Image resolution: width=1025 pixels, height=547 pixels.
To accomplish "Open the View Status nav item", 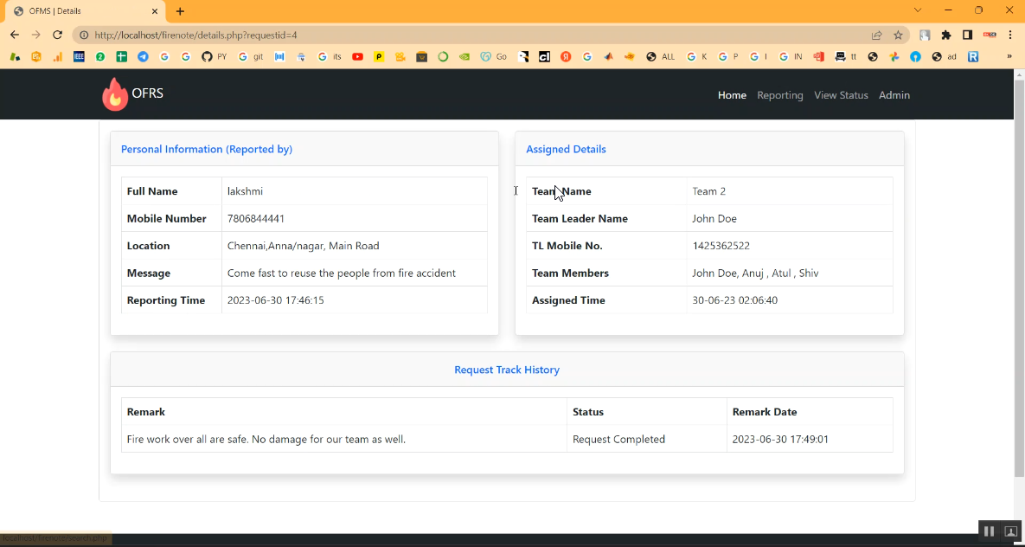I will 841,95.
